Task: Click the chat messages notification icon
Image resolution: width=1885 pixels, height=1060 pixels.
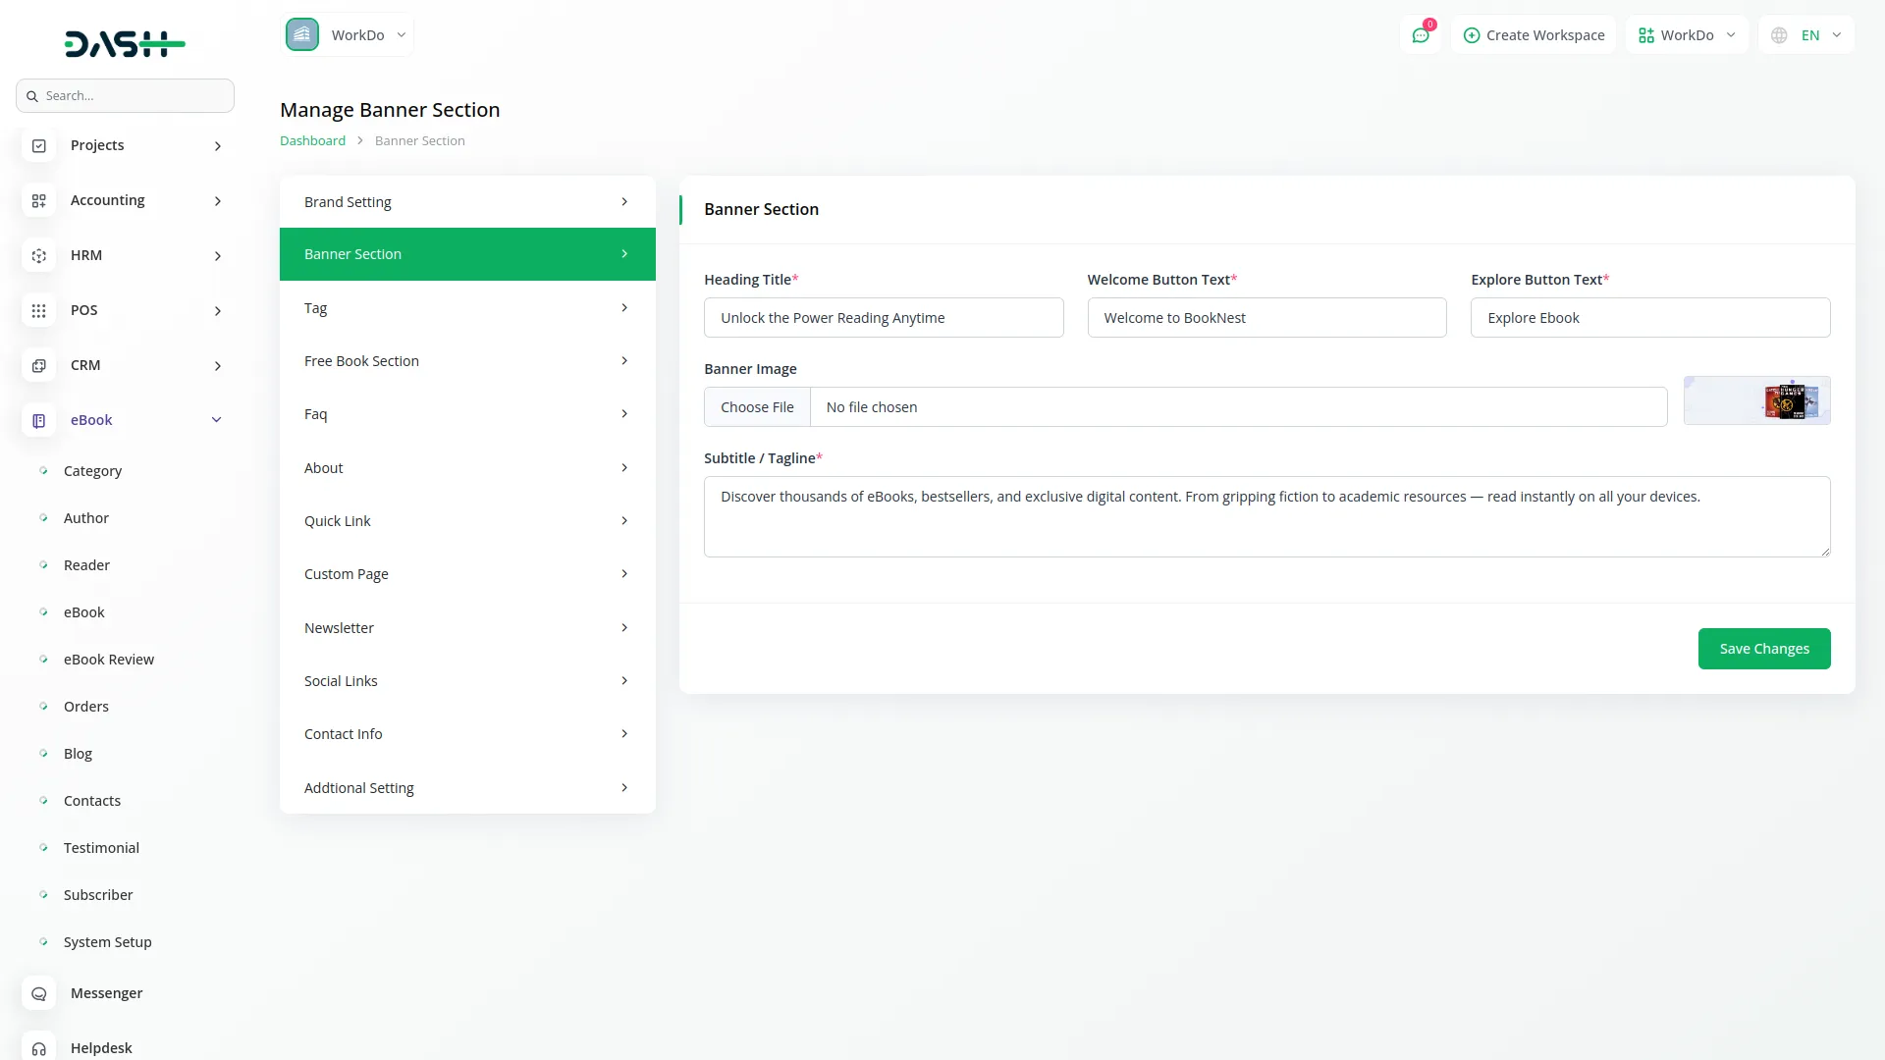Action: pyautogui.click(x=1420, y=35)
